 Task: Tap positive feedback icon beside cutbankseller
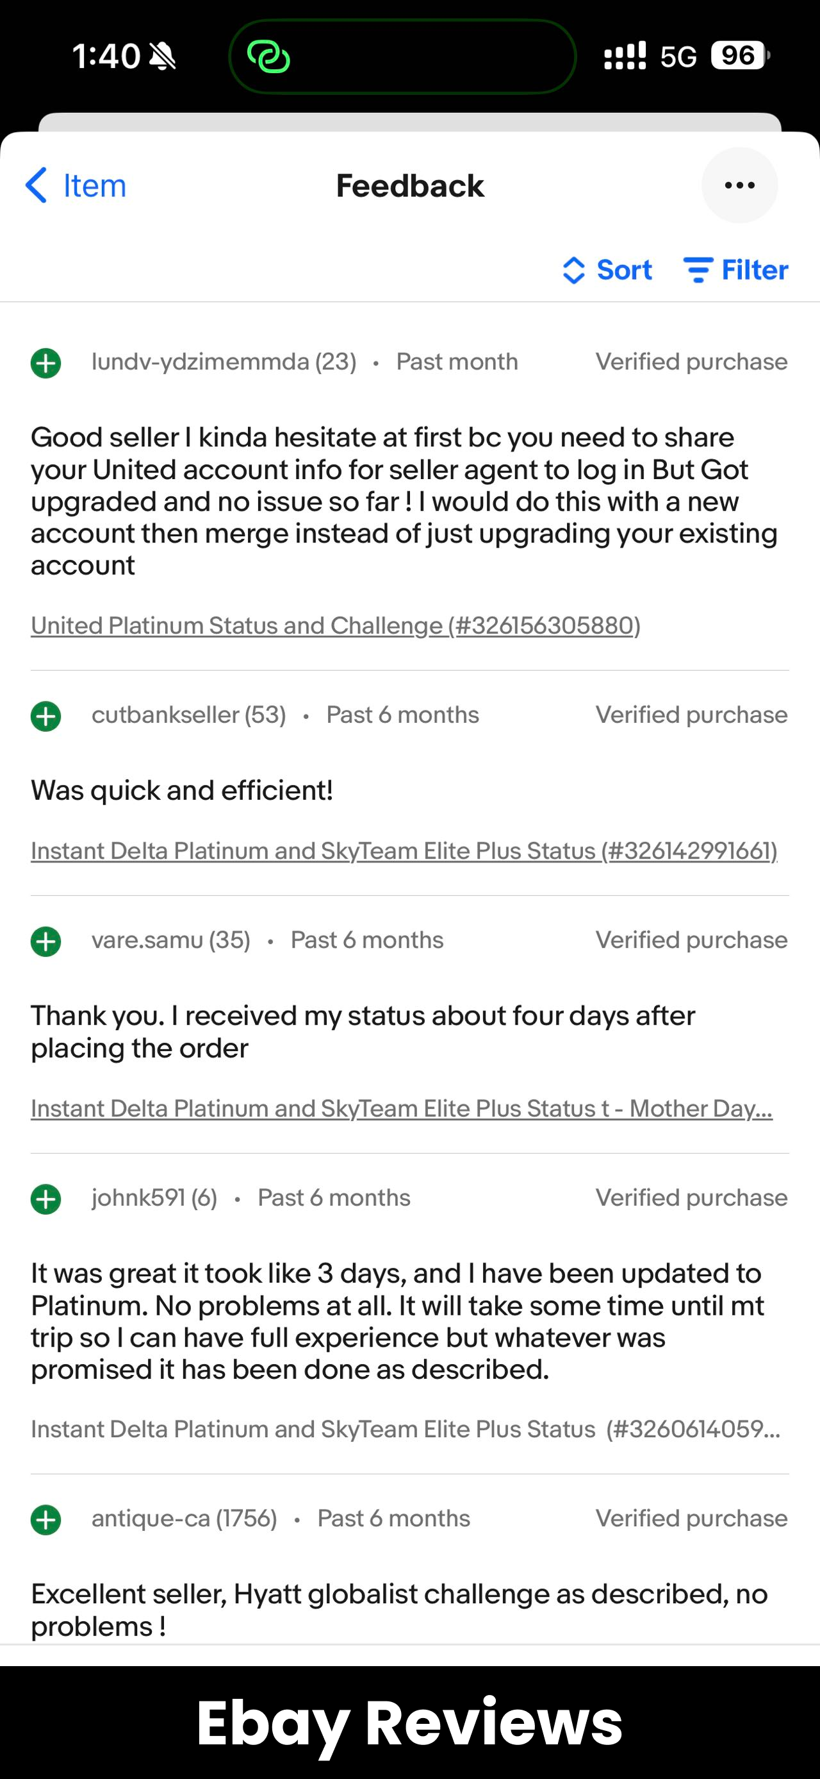click(46, 716)
